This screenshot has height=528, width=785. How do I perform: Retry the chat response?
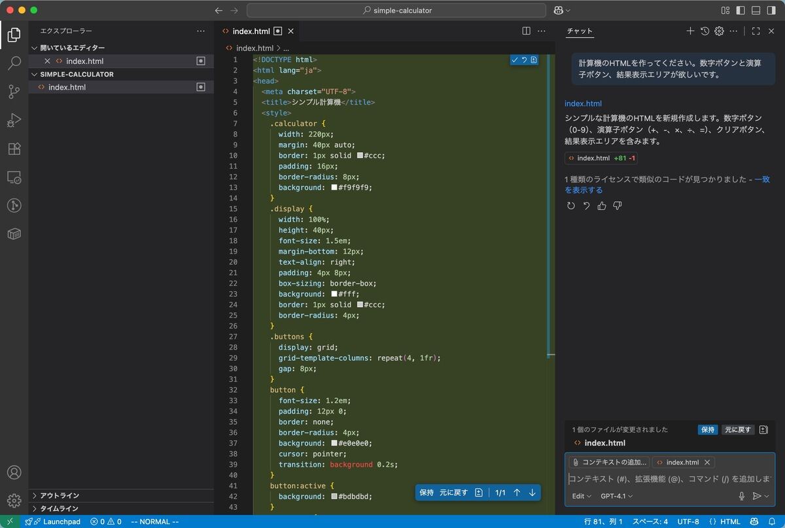(x=570, y=206)
